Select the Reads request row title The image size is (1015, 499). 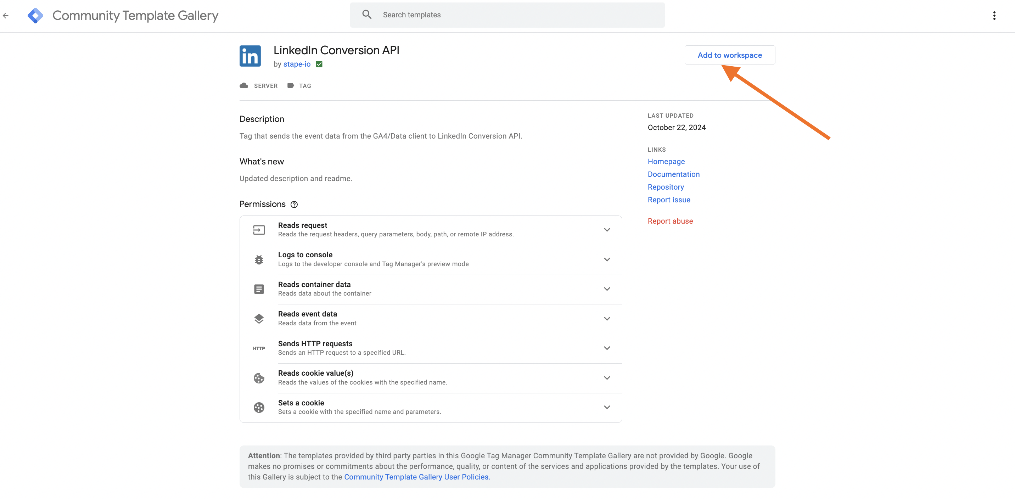[302, 225]
